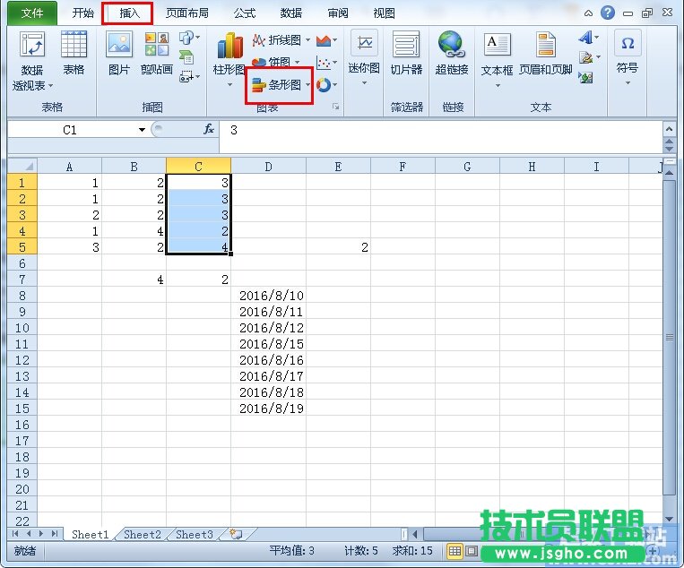Open the other charts doughnut dropdown

(334, 85)
